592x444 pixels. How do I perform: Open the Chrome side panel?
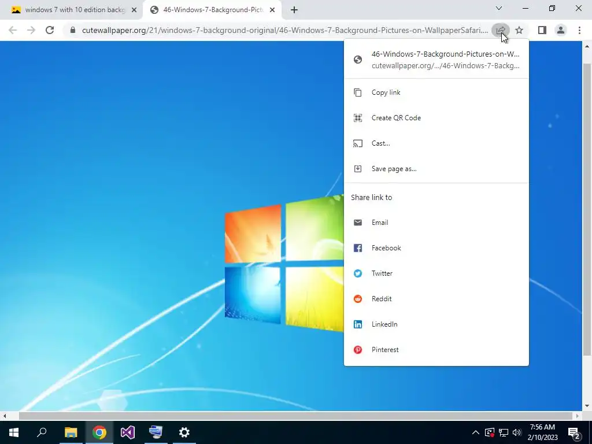(x=542, y=30)
